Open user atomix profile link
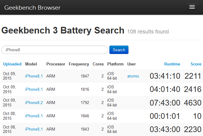Screen dimensions: 203x136 pos(133,76)
